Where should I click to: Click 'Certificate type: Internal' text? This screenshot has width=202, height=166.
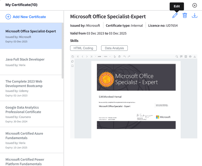[124, 26]
